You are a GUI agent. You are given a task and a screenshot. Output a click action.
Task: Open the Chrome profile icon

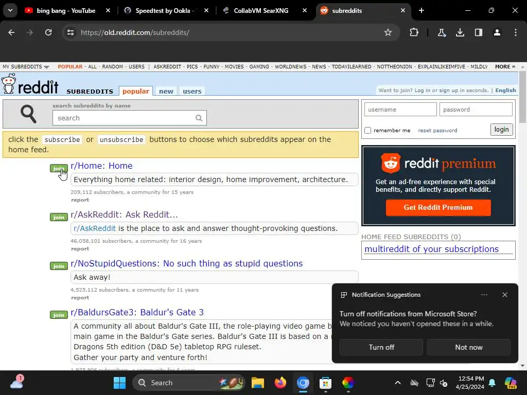pyautogui.click(x=497, y=32)
